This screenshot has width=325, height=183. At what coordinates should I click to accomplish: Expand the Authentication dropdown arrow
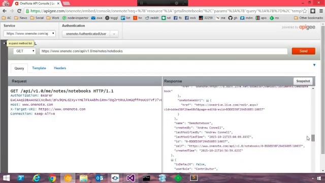click(114, 34)
